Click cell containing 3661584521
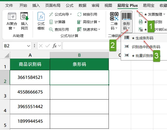This screenshot has height=130, width=167. click(30, 78)
